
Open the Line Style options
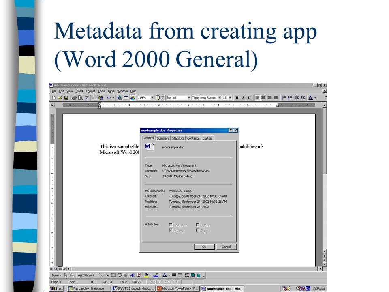click(174, 275)
